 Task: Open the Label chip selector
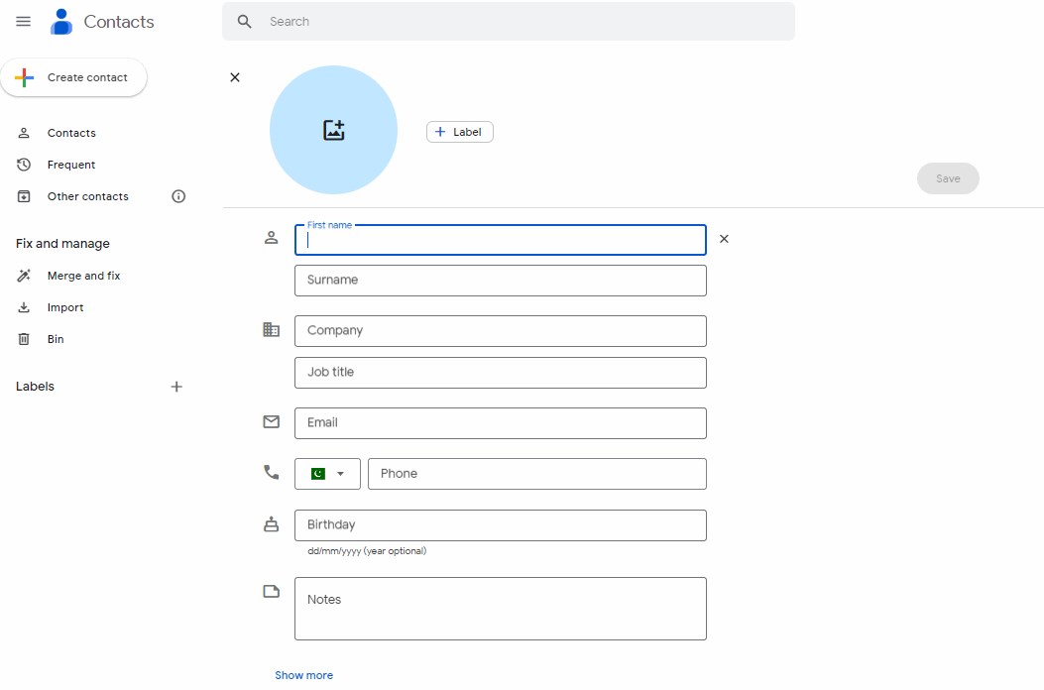[x=460, y=132]
